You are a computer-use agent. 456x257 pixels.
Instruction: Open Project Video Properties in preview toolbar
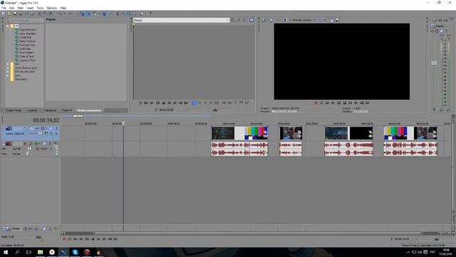click(x=264, y=20)
